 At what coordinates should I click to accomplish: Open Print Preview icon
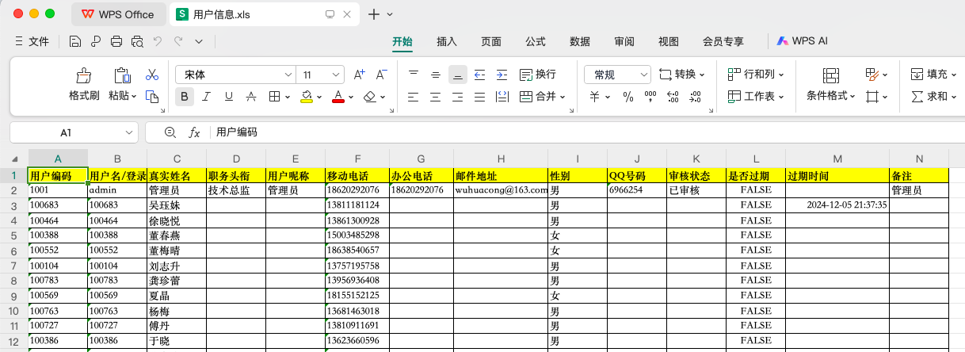[137, 41]
